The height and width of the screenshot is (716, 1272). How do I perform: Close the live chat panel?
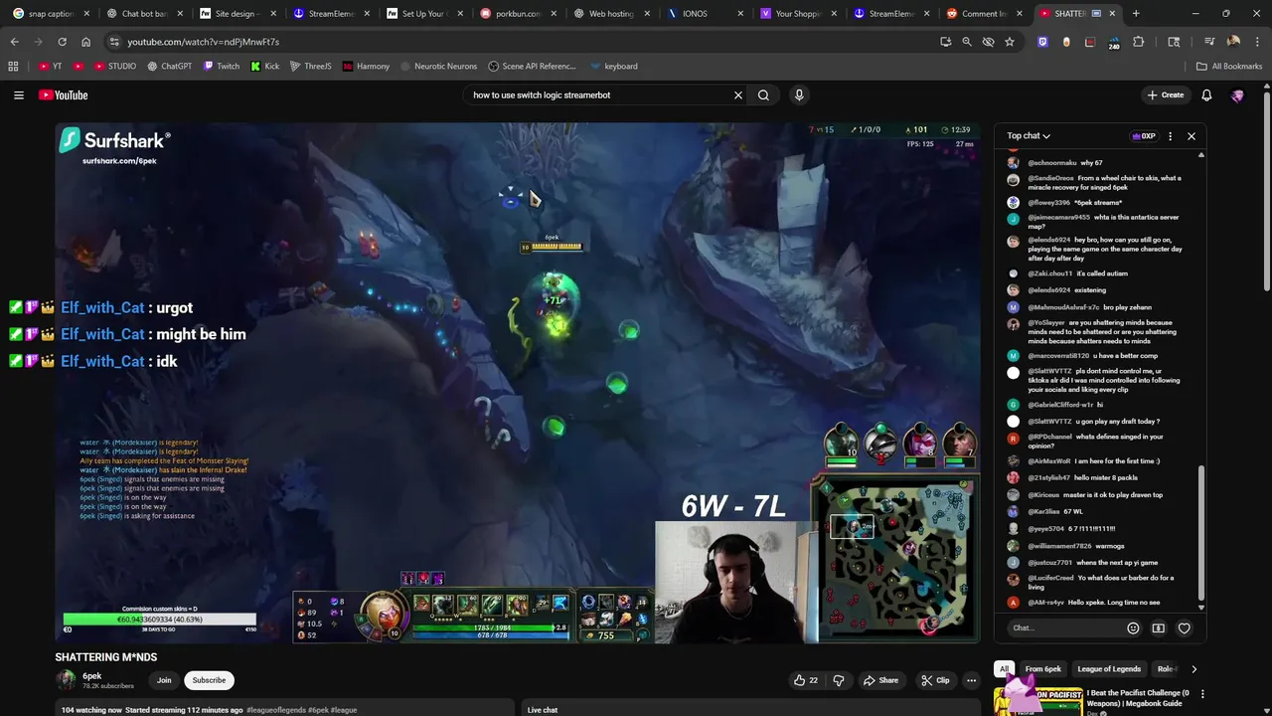1191,136
